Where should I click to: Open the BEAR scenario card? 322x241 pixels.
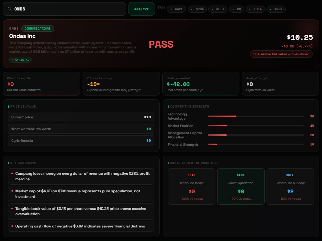point(192,186)
